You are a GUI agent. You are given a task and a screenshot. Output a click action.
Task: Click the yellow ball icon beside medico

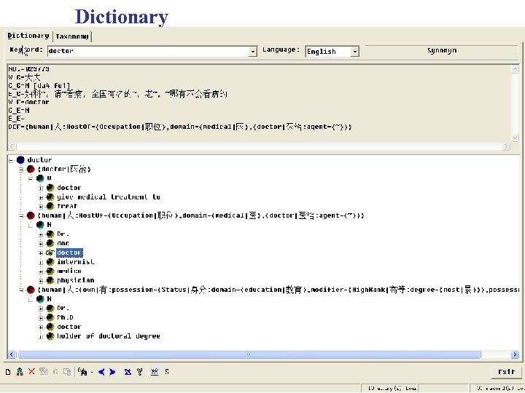click(50, 271)
